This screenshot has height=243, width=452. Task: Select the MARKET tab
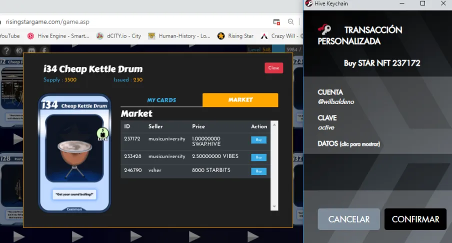pos(240,99)
